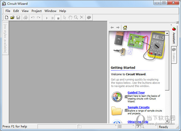181x131 pixels.
Task: Select the hand pan tool
Action: click(70, 17)
